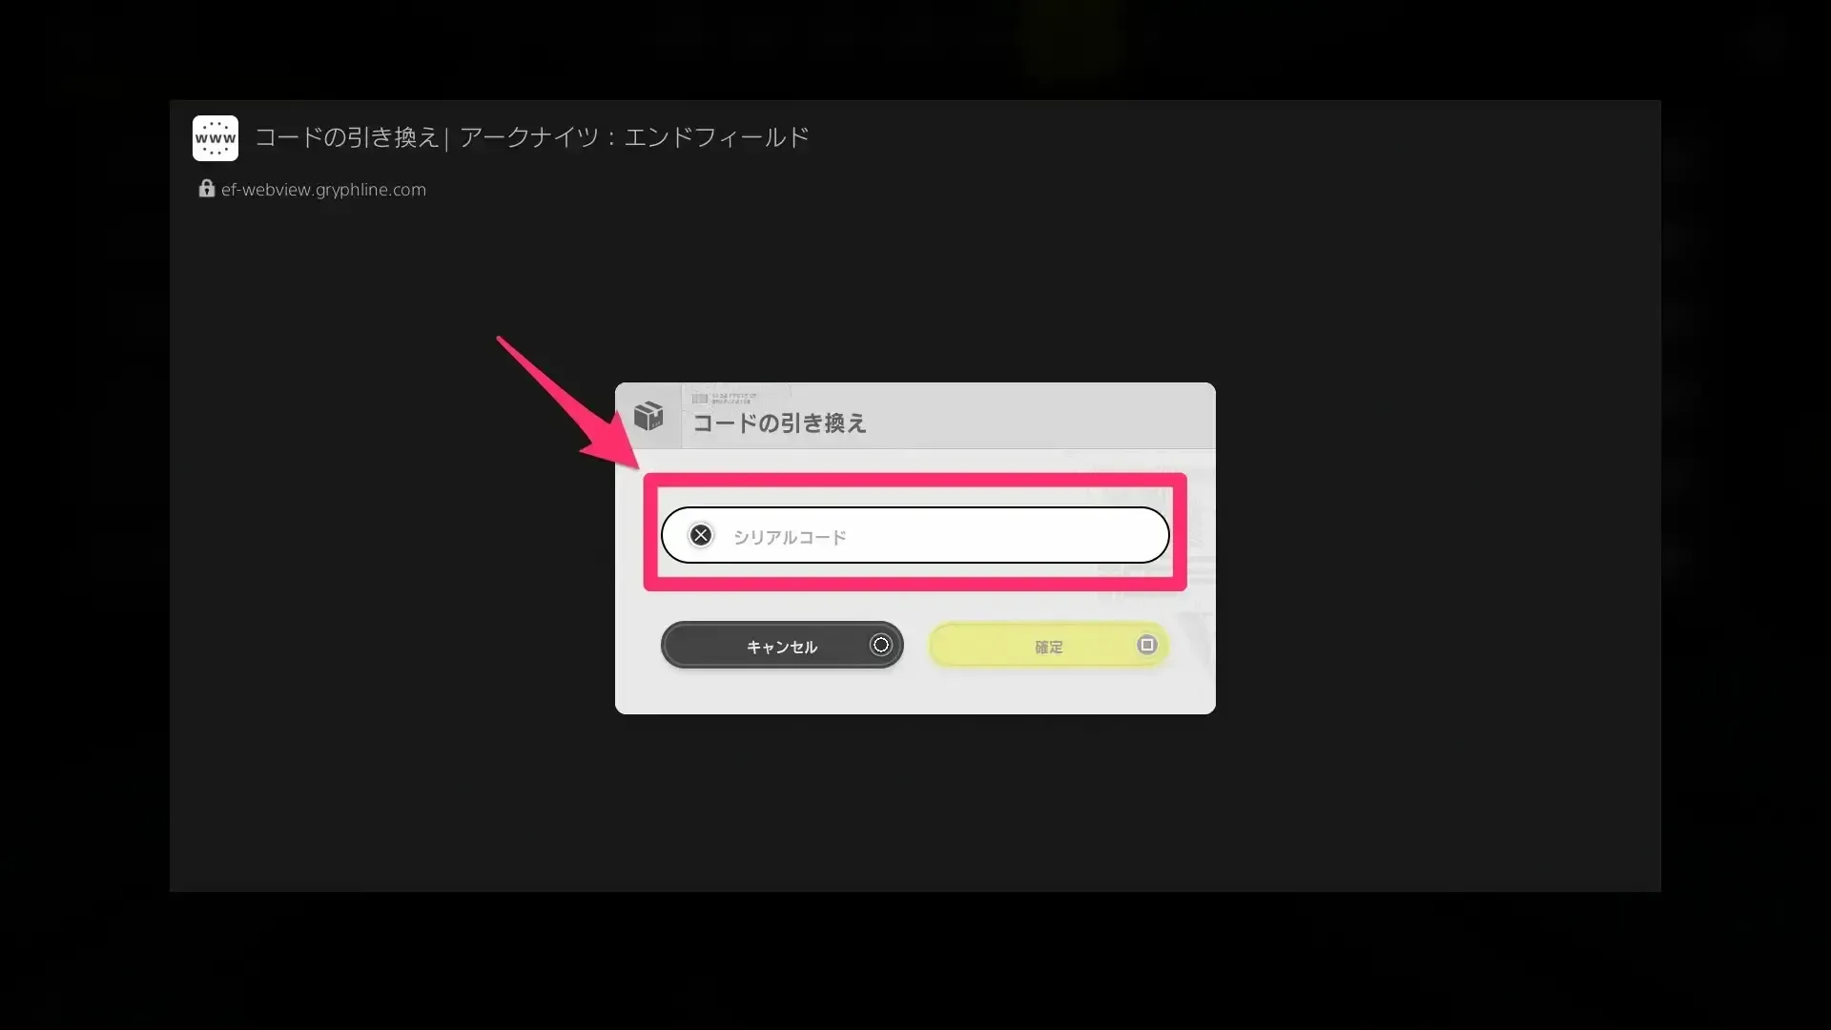Select the コードの引き換え dialog header tab
This screenshot has height=1030, width=1831.
[x=779, y=424]
